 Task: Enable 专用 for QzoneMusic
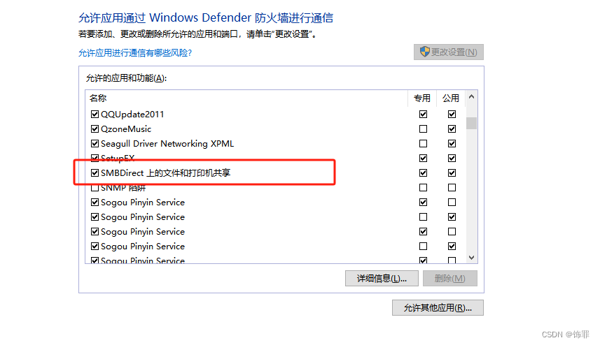click(x=423, y=129)
